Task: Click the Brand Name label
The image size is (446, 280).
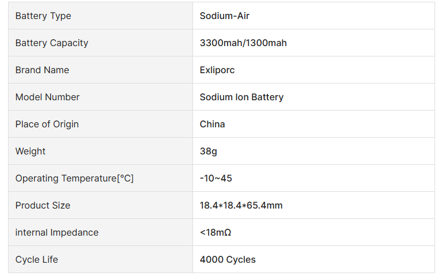Action: click(x=42, y=70)
